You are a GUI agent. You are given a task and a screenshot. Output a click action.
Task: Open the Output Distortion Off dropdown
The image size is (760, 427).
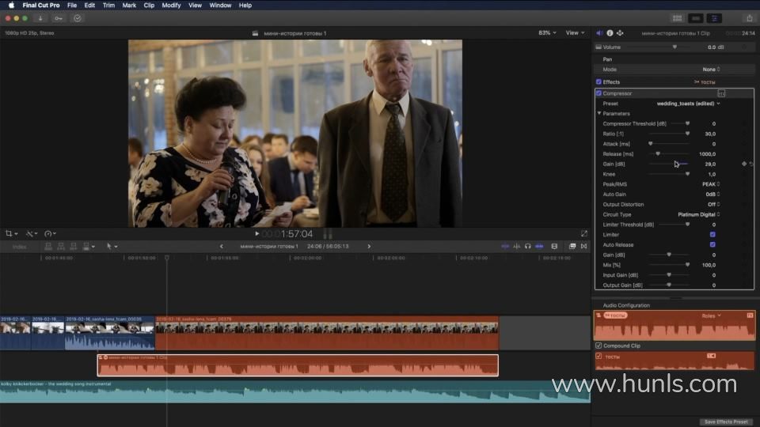click(x=713, y=204)
